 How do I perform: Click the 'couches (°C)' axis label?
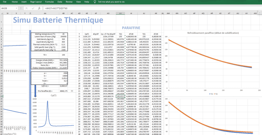coord(10,134)
